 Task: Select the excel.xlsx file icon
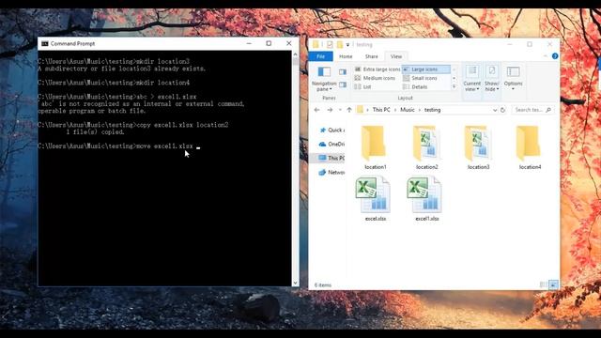click(373, 194)
